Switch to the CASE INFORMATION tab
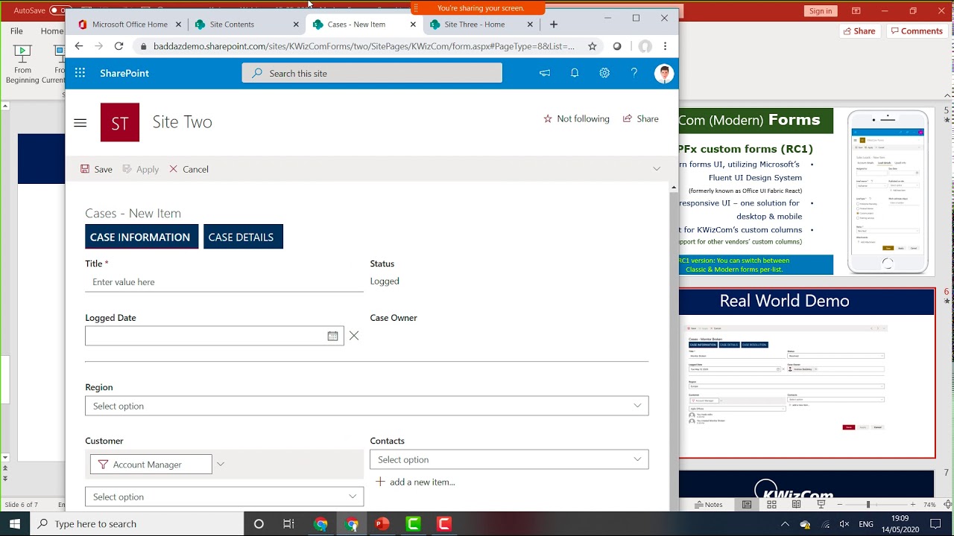954x536 pixels. 142,237
